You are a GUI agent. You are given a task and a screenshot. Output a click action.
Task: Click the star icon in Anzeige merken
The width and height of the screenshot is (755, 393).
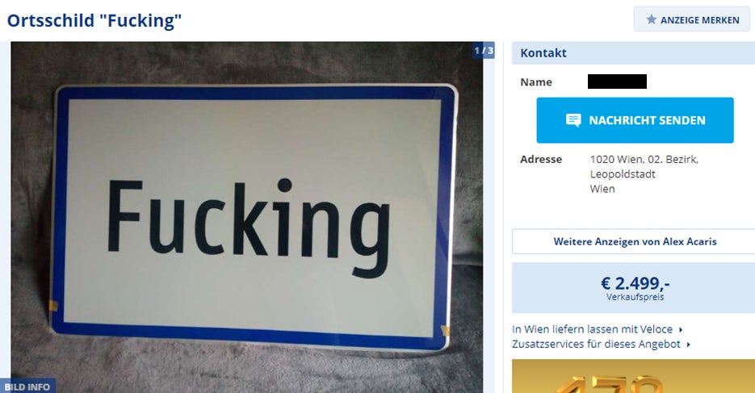(x=651, y=19)
